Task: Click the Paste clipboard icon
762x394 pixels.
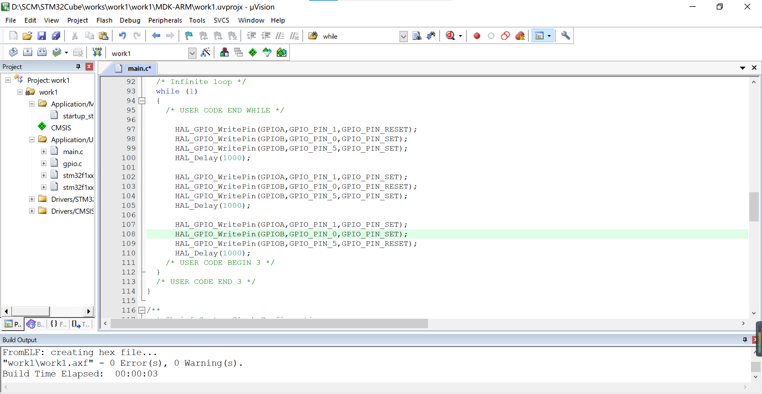Action: click(103, 36)
